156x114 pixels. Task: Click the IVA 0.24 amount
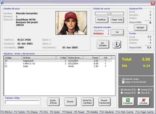pos(146,66)
